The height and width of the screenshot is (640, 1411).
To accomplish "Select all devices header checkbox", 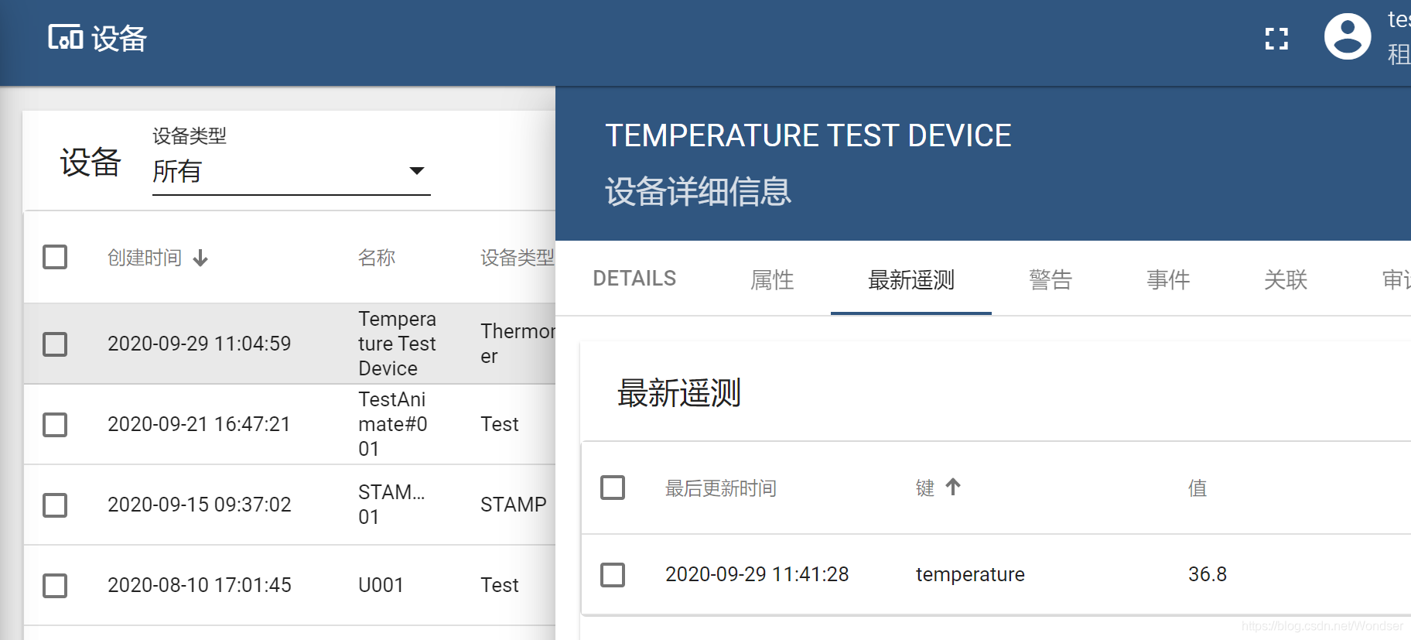I will click(x=55, y=257).
